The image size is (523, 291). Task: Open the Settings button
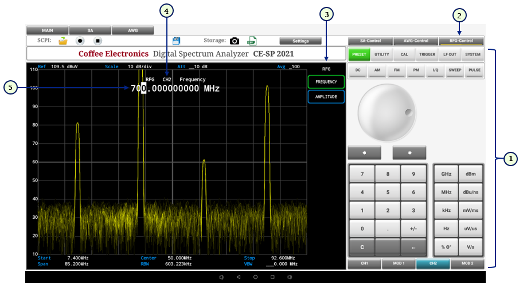click(300, 41)
